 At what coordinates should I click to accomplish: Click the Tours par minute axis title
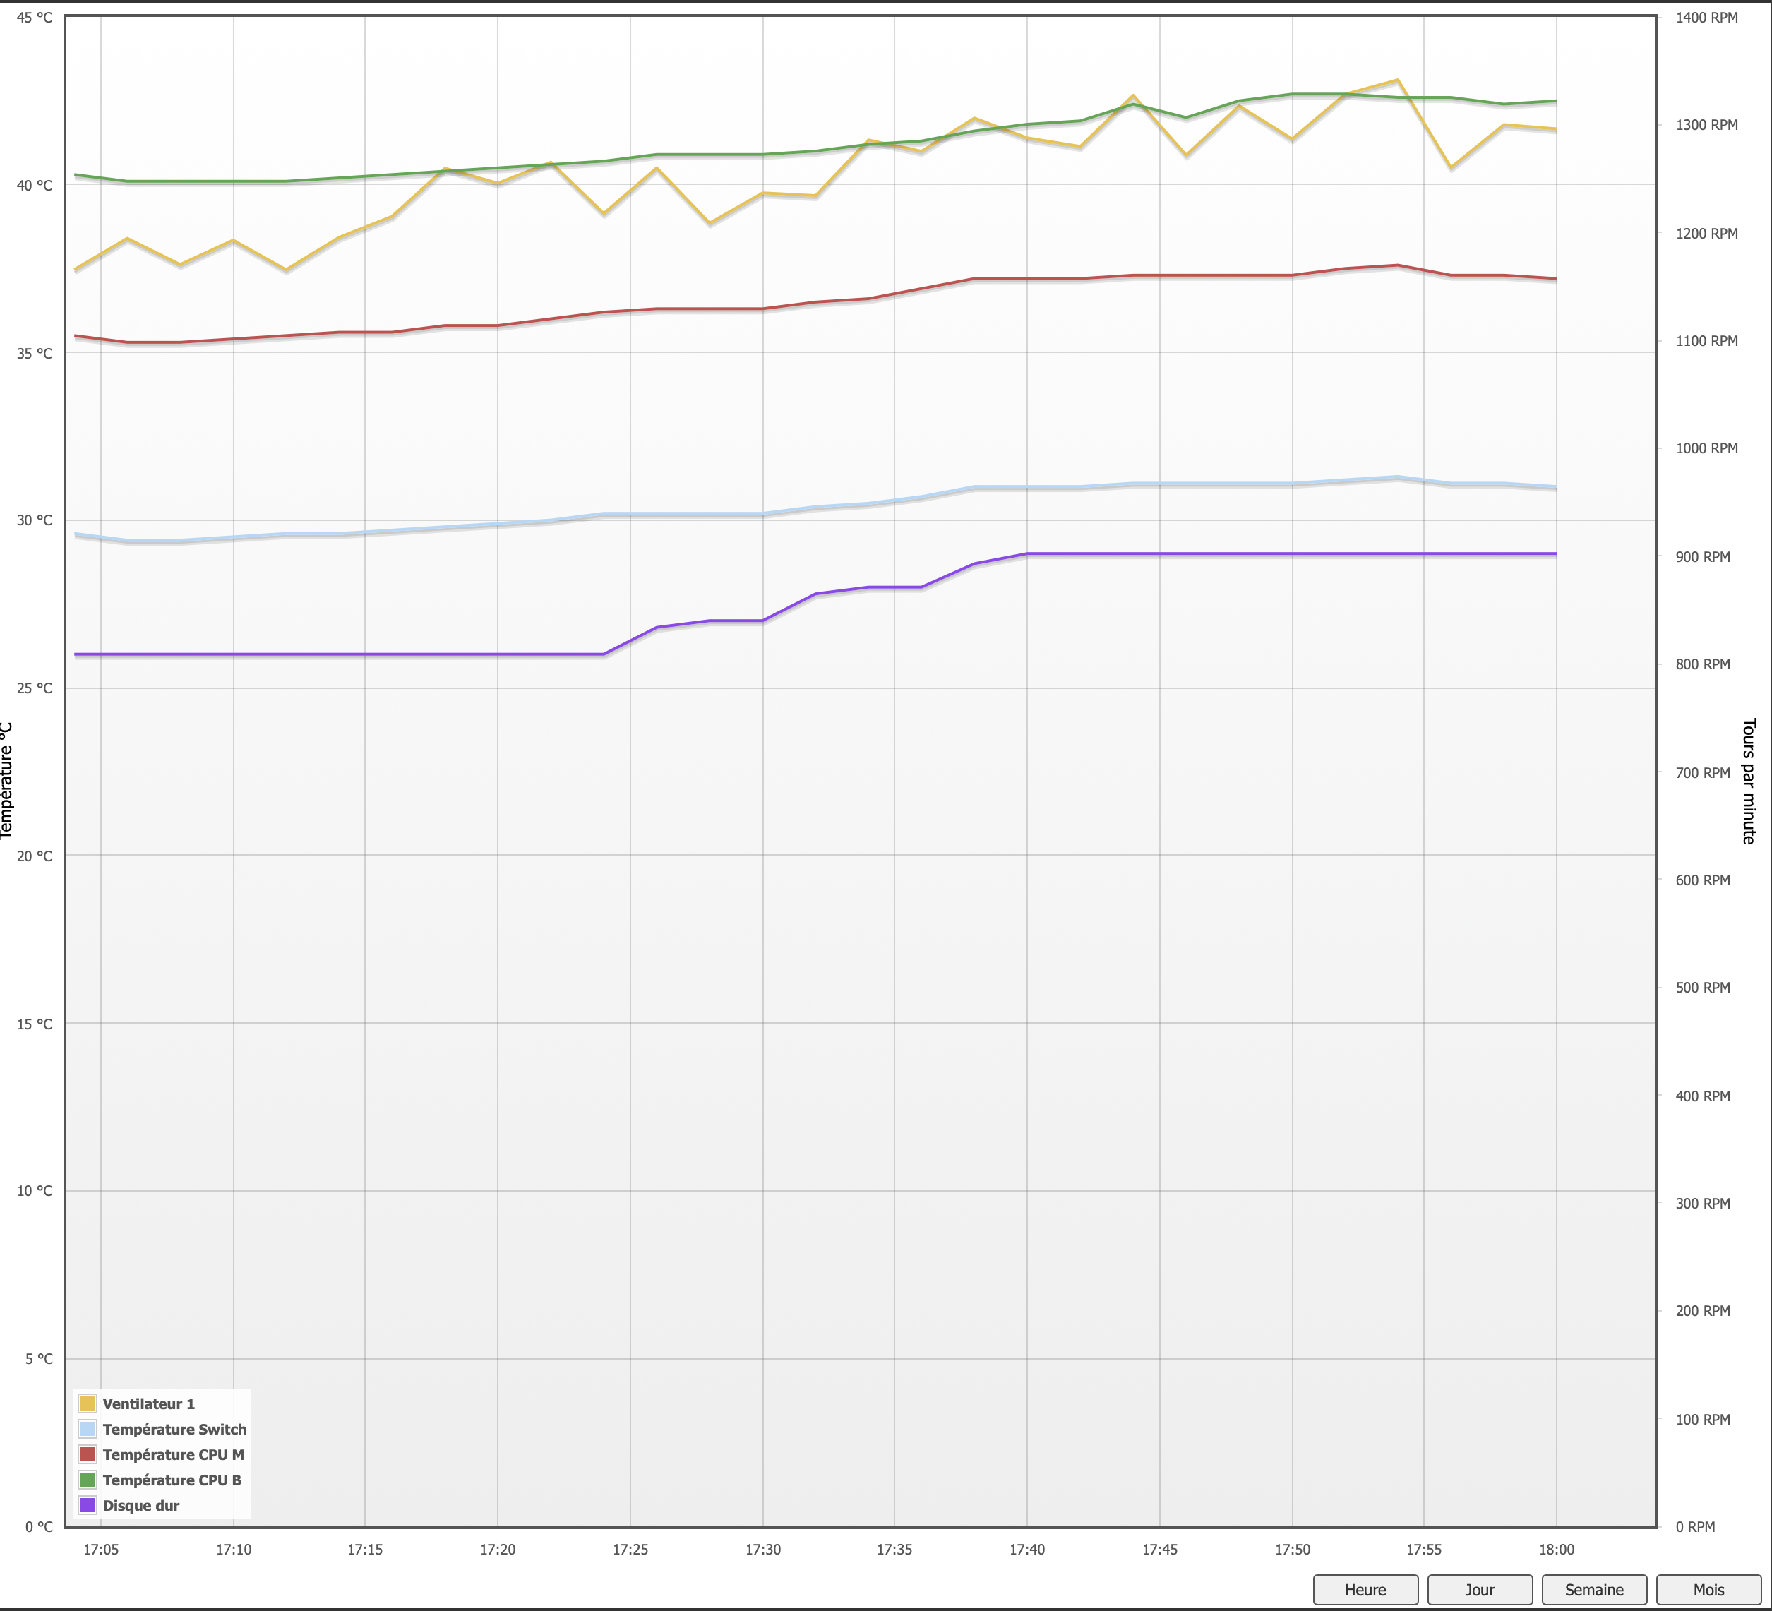(x=1748, y=781)
